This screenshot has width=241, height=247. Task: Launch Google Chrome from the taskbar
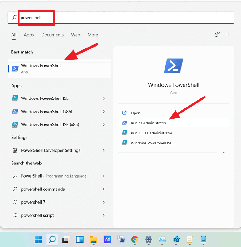pyautogui.click(x=135, y=239)
